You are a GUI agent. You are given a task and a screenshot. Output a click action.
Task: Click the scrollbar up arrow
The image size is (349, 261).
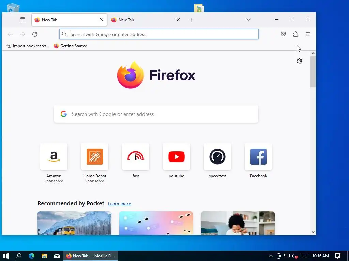pos(313,53)
